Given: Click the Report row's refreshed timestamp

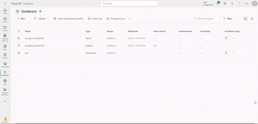Looking at the screenshot, I should pyautogui.click(x=137, y=38).
